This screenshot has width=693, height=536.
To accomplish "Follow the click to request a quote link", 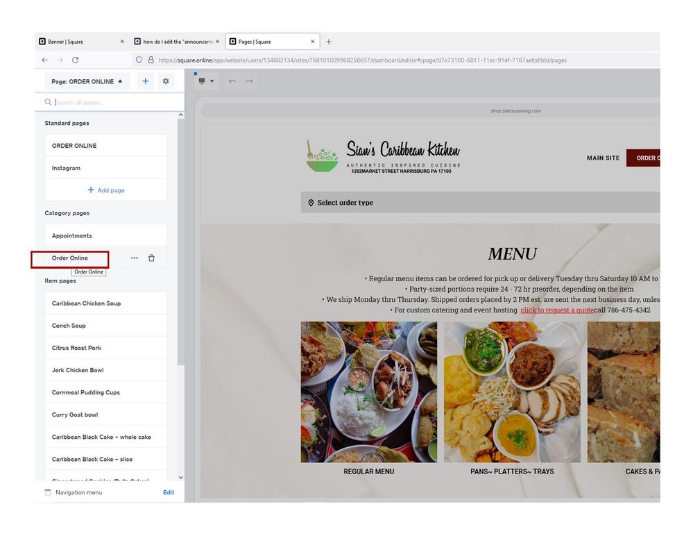I will pos(557,310).
